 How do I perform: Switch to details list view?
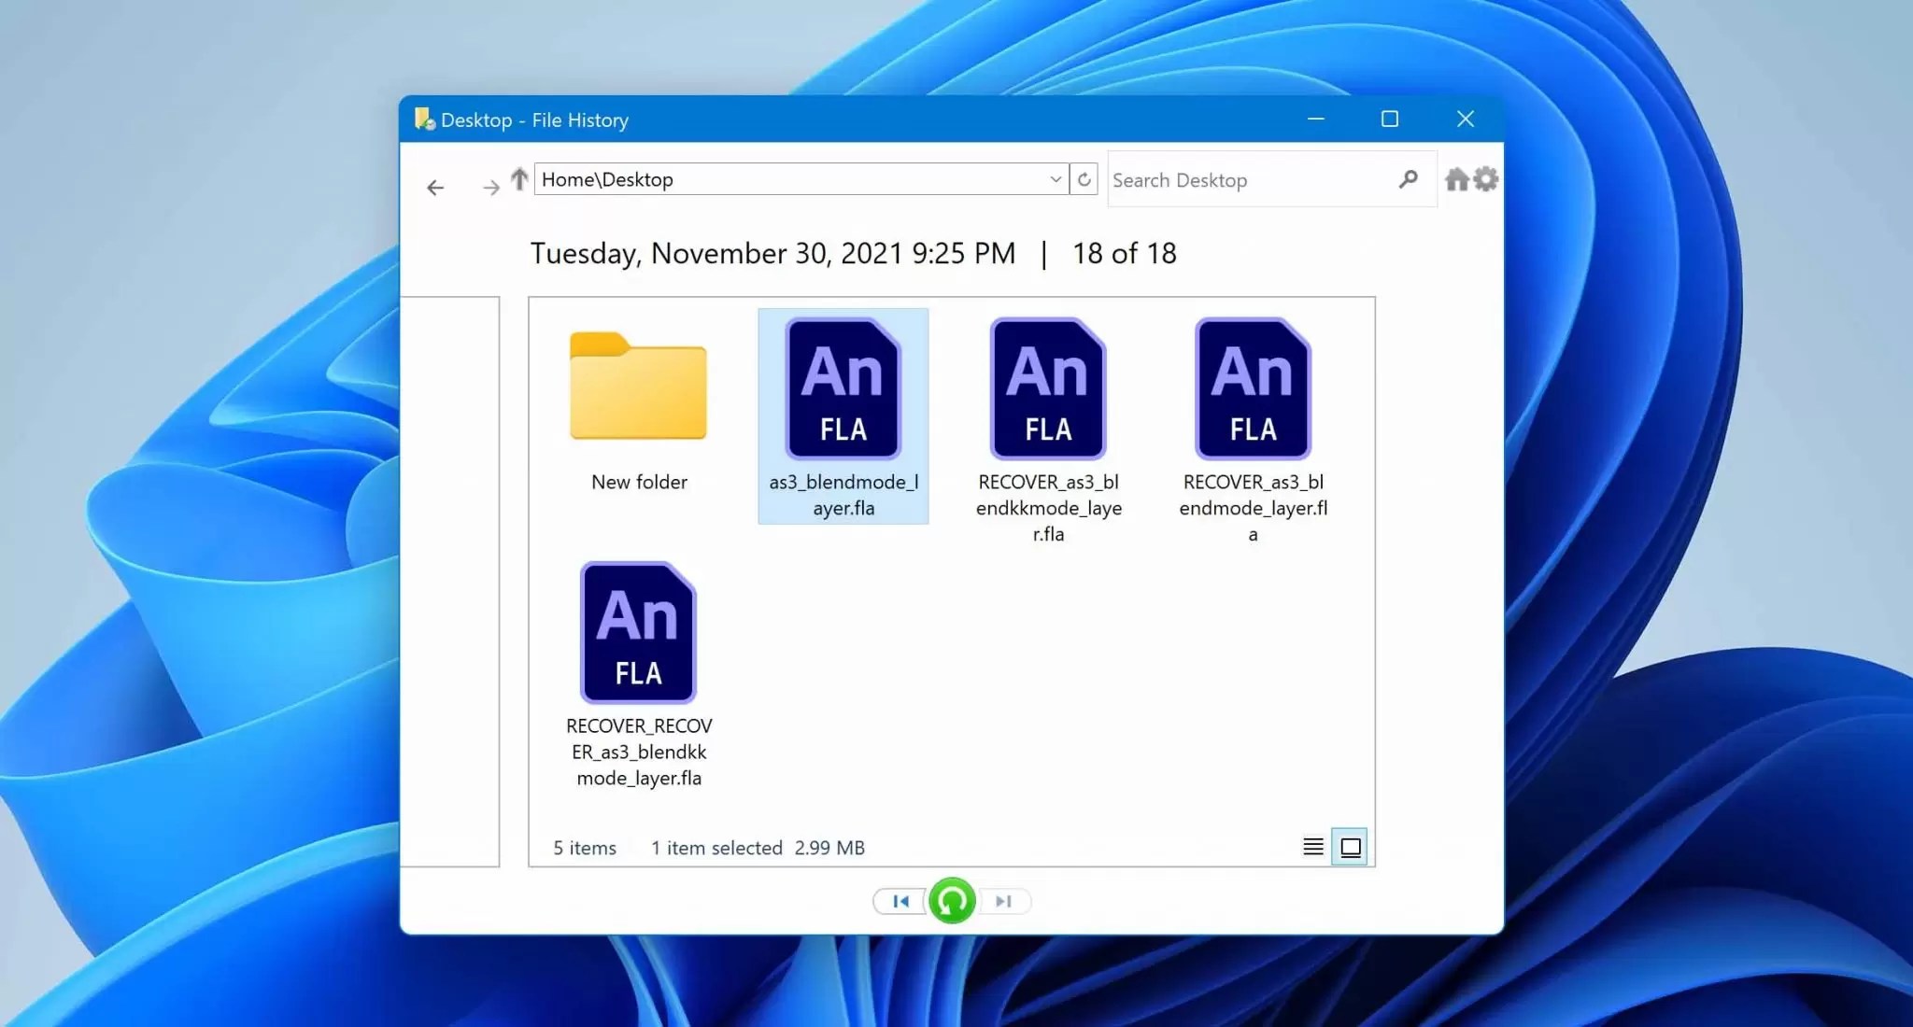tap(1312, 847)
